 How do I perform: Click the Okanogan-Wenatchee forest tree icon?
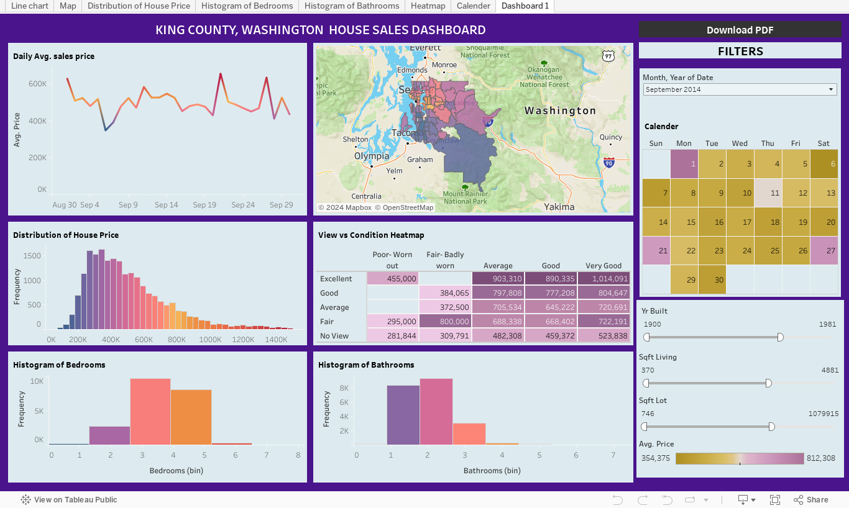click(x=544, y=63)
